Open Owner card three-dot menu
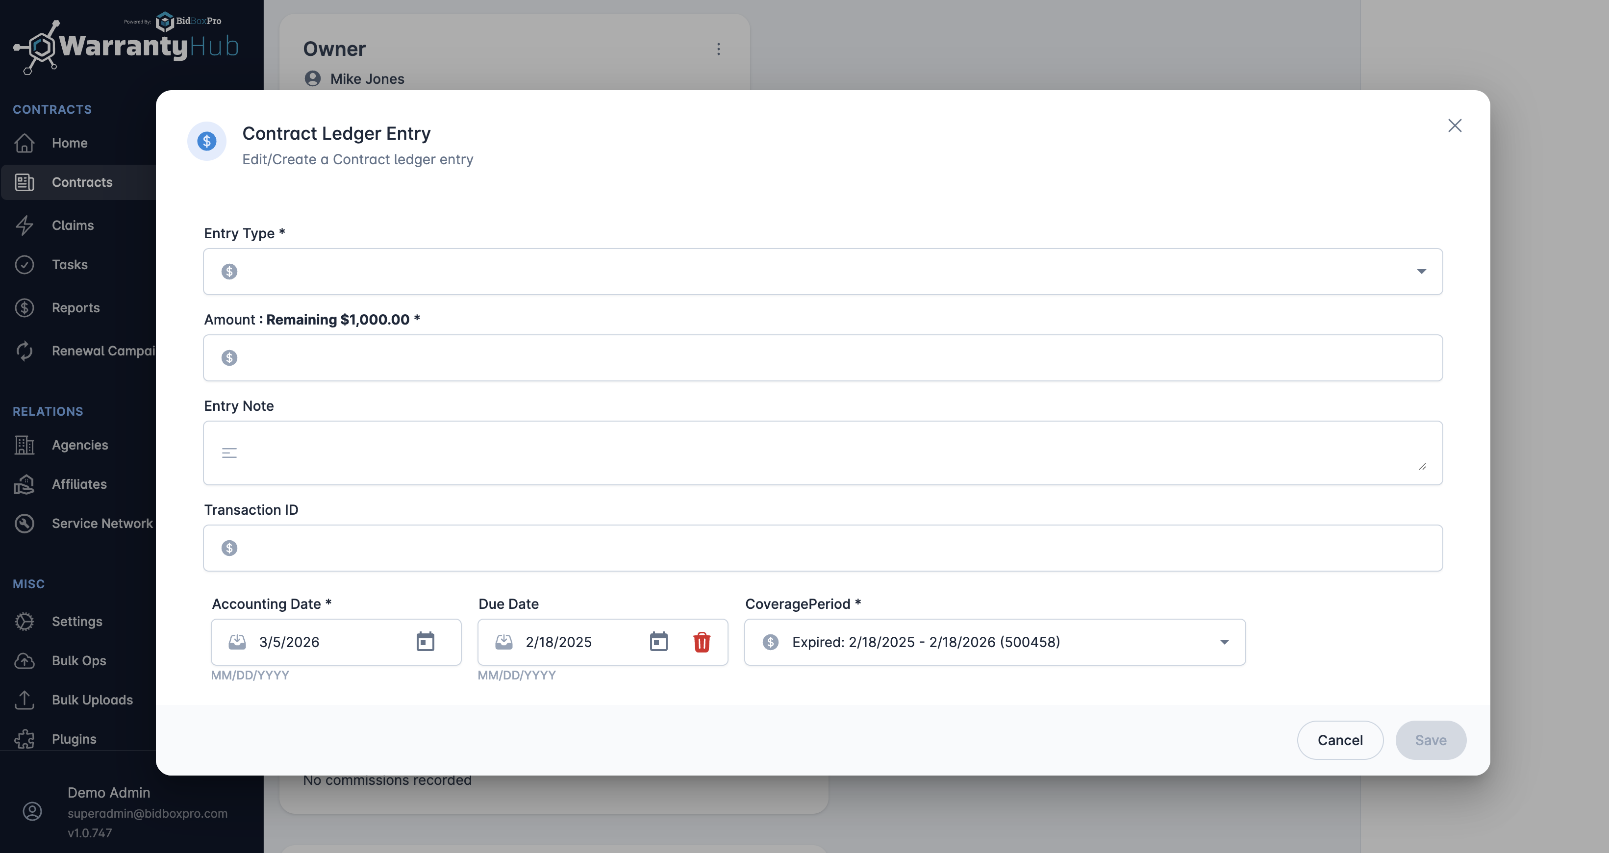The height and width of the screenshot is (853, 1609). [718, 49]
